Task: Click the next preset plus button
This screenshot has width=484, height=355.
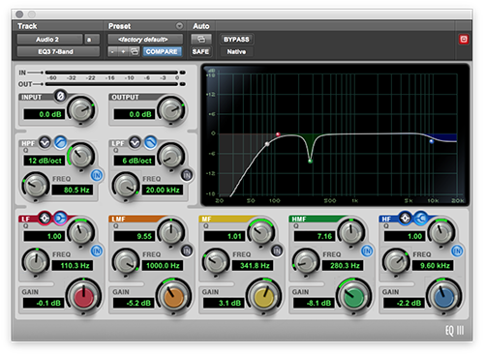Action: pyautogui.click(x=123, y=51)
